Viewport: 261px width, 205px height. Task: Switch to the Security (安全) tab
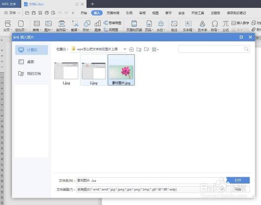[x=182, y=13]
